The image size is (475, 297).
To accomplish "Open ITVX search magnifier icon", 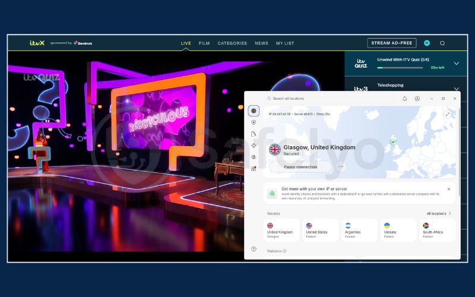I will [x=442, y=43].
